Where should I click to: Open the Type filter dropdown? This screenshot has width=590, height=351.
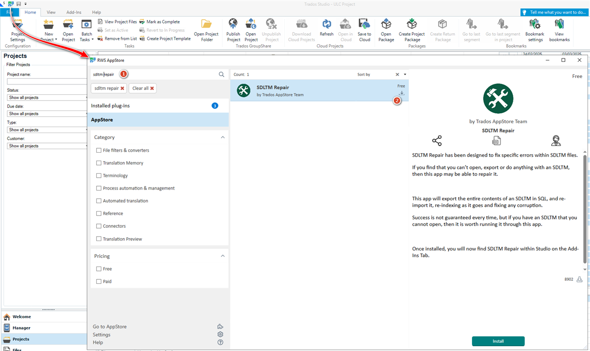coord(47,130)
